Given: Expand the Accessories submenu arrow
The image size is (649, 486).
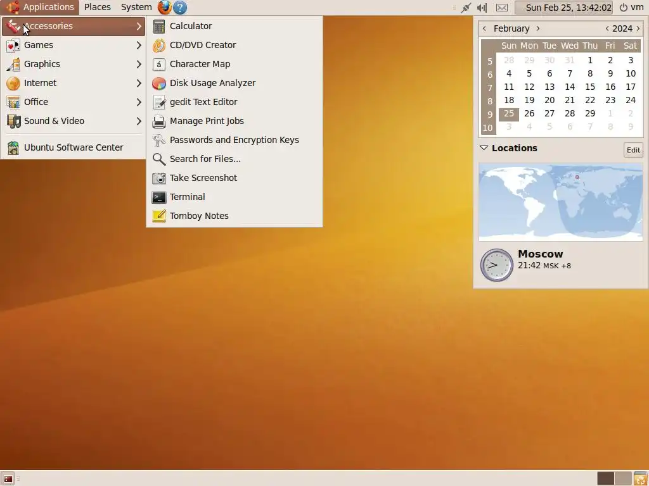Looking at the screenshot, I should click(139, 26).
